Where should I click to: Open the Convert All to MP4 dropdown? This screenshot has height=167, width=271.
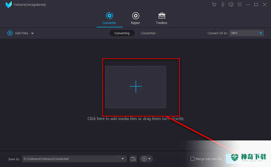pyautogui.click(x=247, y=33)
